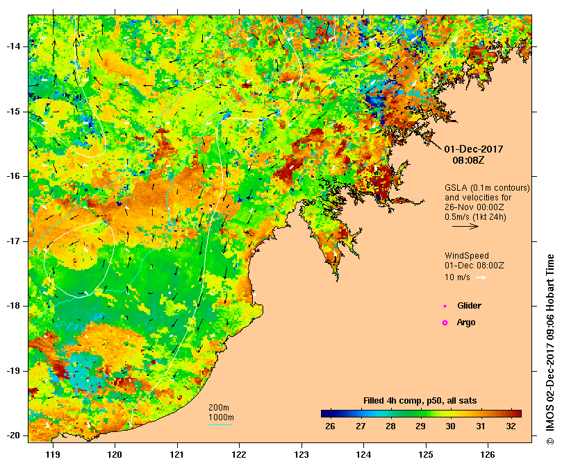Click the longitude axis label '126'
562x466 pixels.
point(488,454)
